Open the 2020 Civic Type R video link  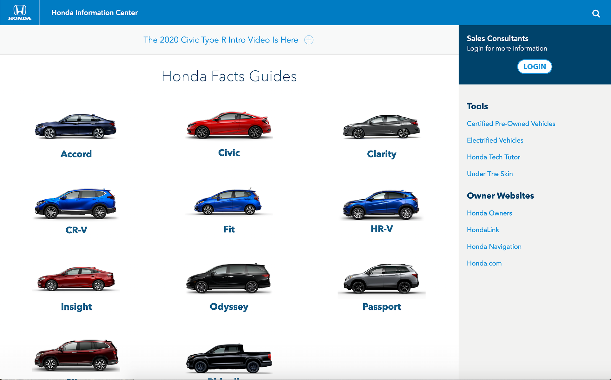pos(221,40)
